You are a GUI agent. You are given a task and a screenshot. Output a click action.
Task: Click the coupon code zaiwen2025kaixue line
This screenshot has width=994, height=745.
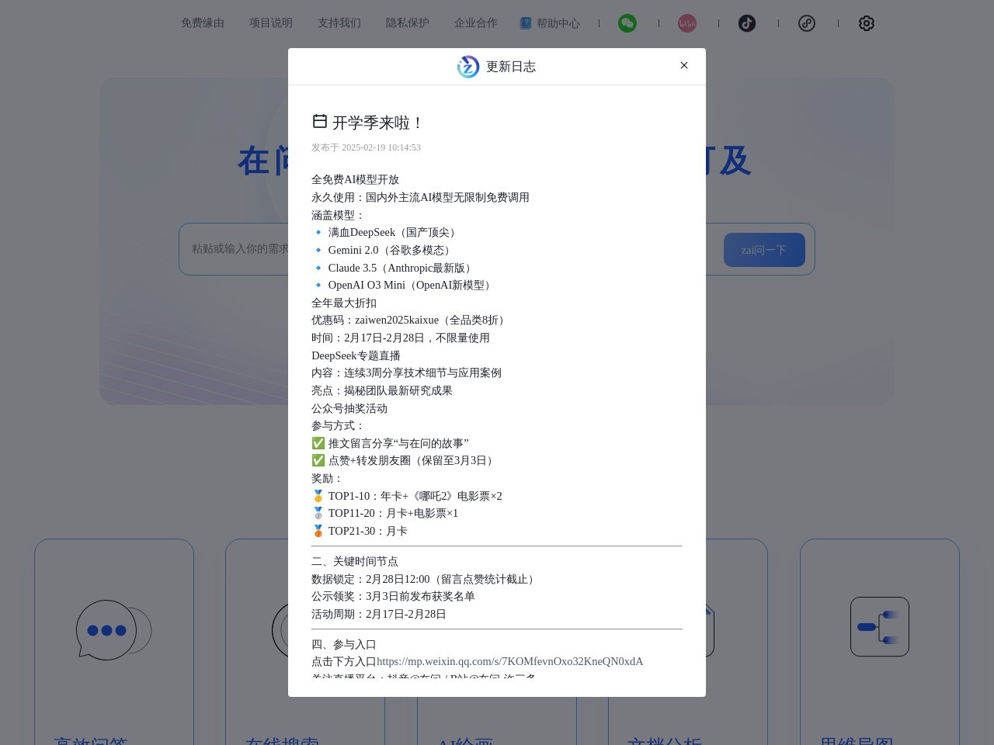(410, 320)
